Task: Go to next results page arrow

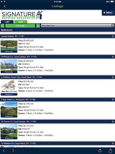Action: pos(38,26)
